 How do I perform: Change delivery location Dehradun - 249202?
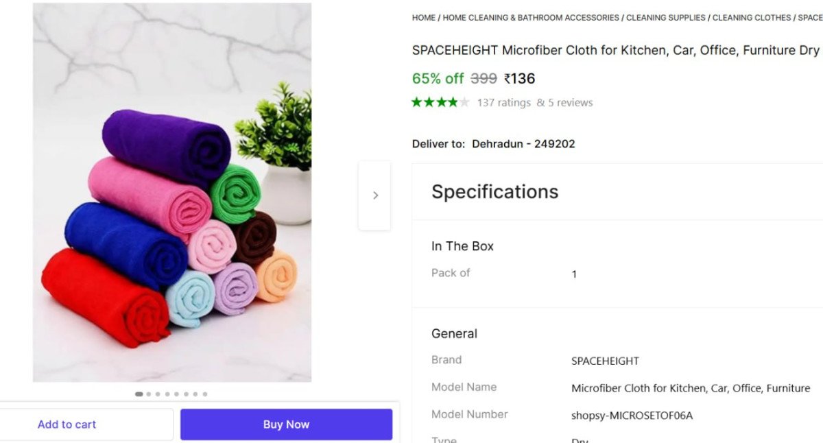click(x=523, y=144)
